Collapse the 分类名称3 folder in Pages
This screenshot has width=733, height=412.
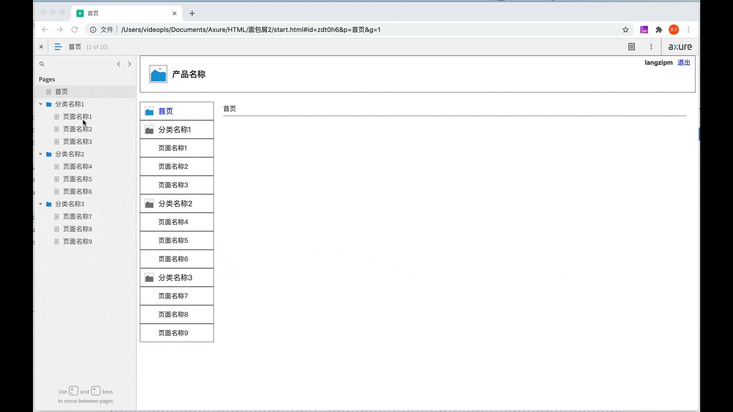[x=40, y=204]
